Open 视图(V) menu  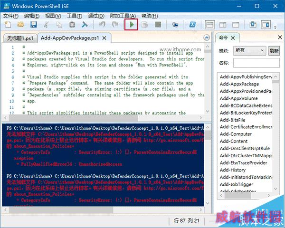pyautogui.click(x=53, y=16)
